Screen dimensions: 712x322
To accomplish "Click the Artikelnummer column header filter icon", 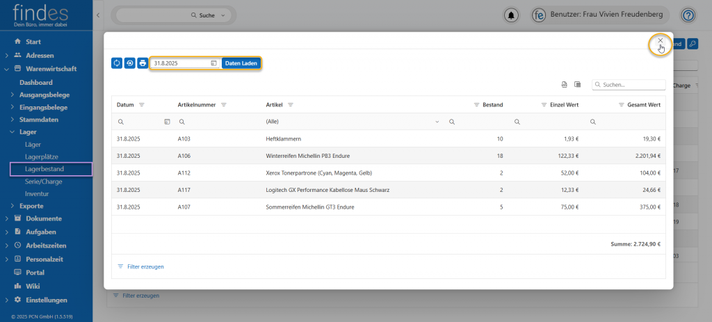I will [x=223, y=105].
